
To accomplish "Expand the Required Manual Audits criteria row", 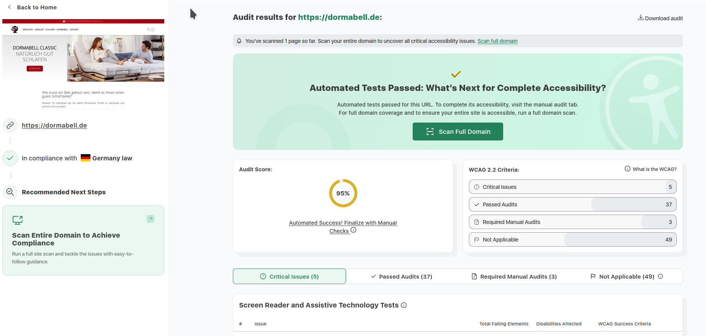I will [572, 222].
